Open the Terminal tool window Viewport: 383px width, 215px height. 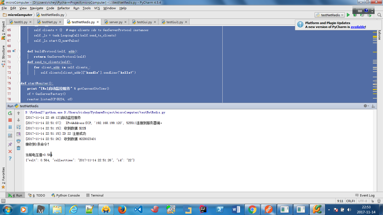coord(95,195)
